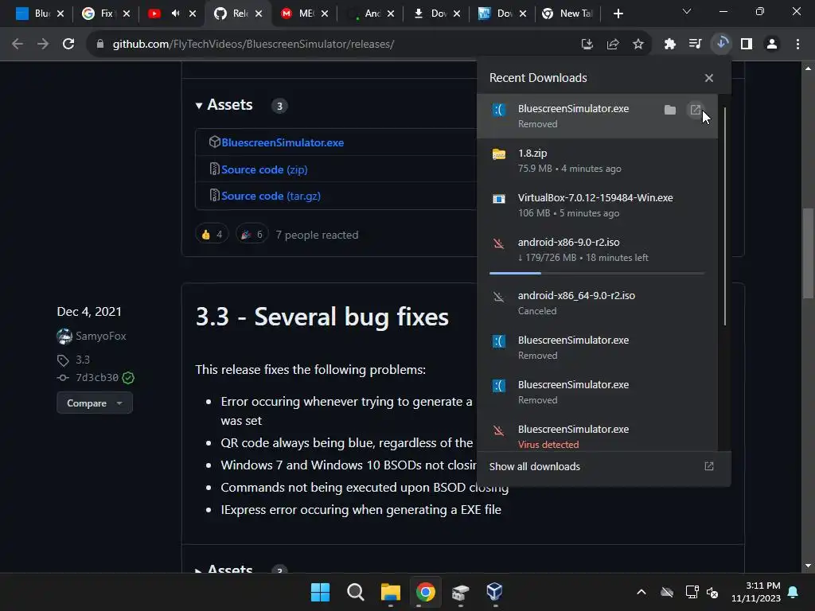This screenshot has height=611, width=815.
Task: Download BluescreenSimulator.exe from Assets list
Action: 283,142
